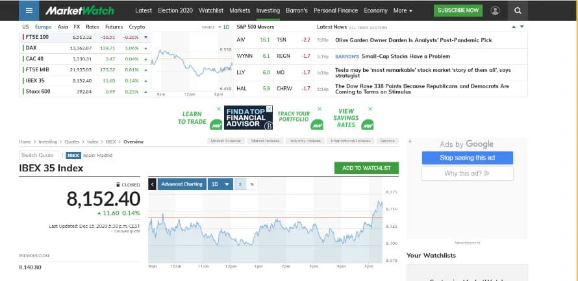
Task: Close the Financial Advisor ad
Action: [x=270, y=108]
